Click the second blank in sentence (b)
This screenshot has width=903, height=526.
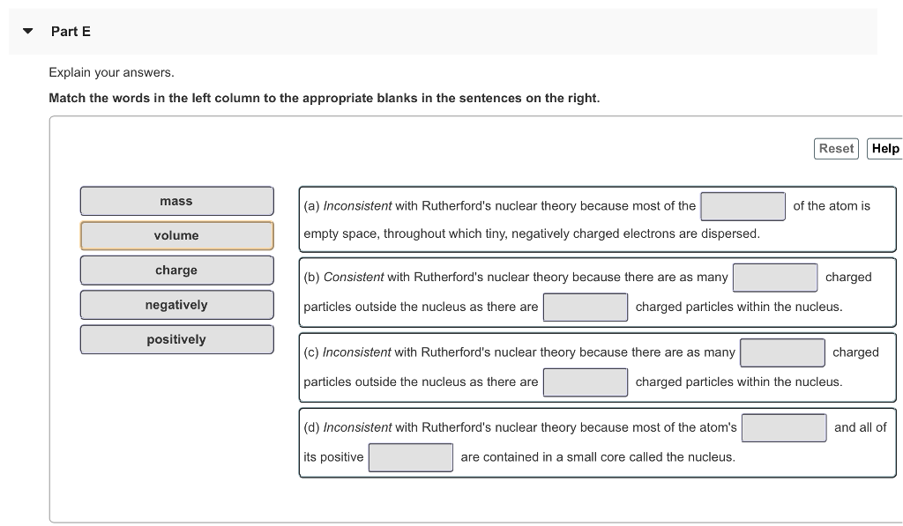point(585,307)
